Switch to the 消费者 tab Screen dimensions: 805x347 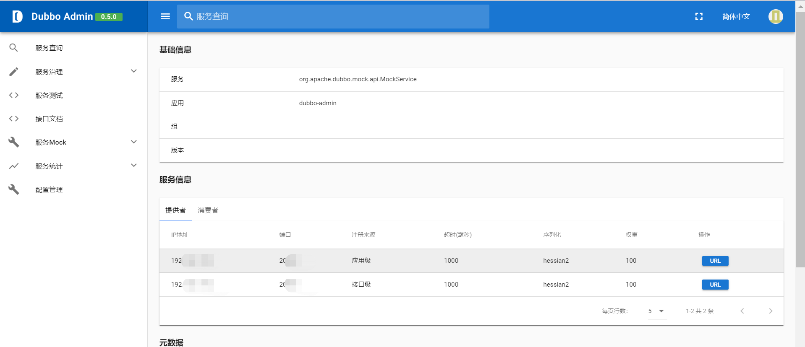pos(208,210)
